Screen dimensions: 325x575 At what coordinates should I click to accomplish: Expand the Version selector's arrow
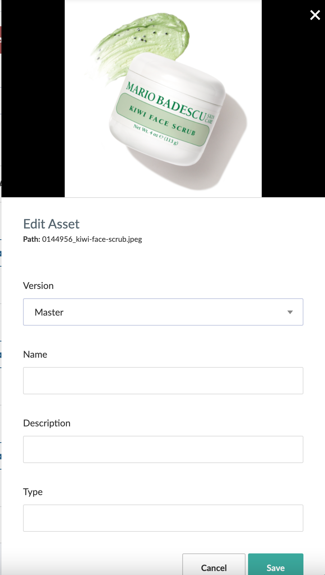290,312
